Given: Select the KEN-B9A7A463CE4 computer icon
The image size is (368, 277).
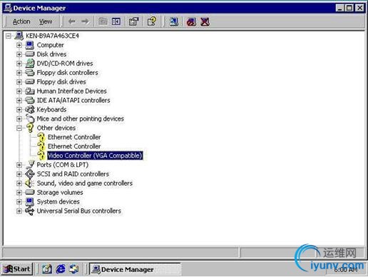Looking at the screenshot, I should point(19,36).
